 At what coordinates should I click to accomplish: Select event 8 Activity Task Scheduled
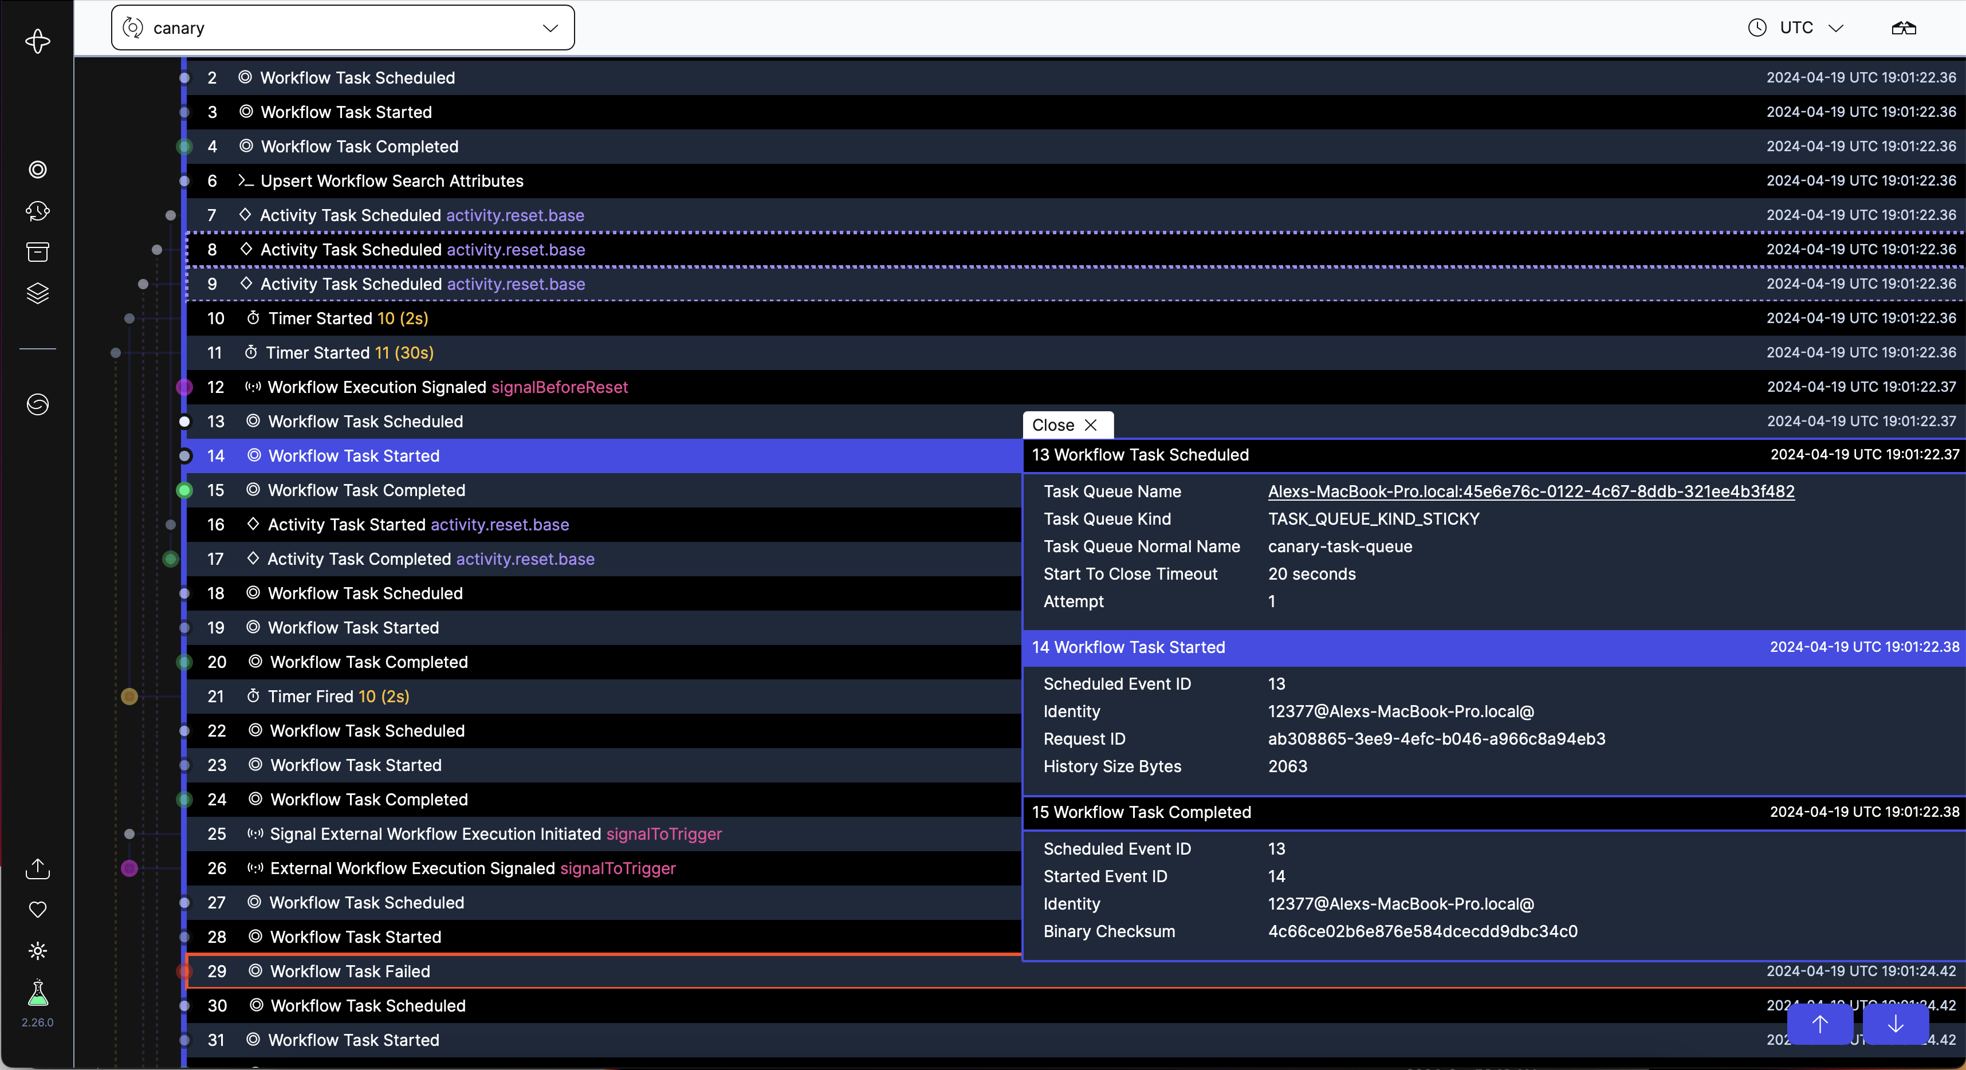1075,250
